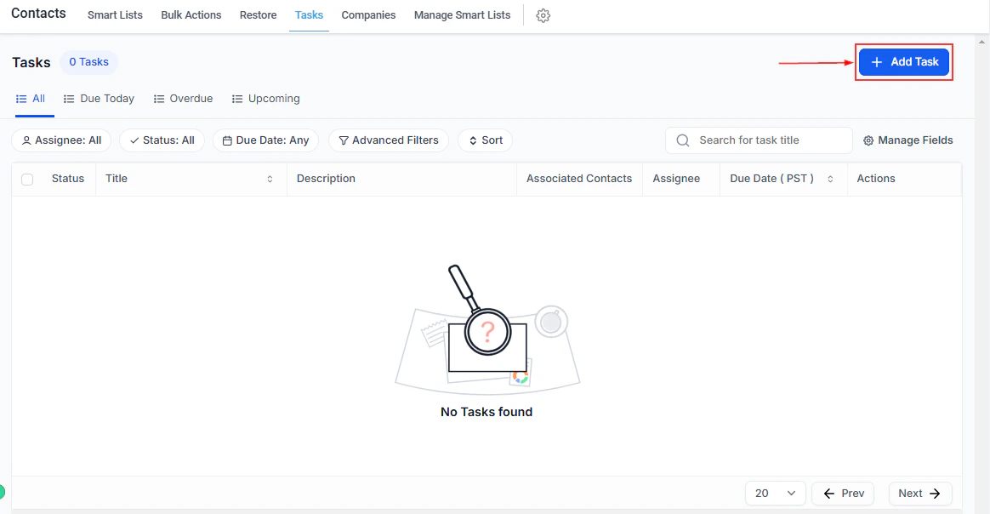The width and height of the screenshot is (990, 514).
Task: Switch to the Restore tab
Action: (x=259, y=15)
